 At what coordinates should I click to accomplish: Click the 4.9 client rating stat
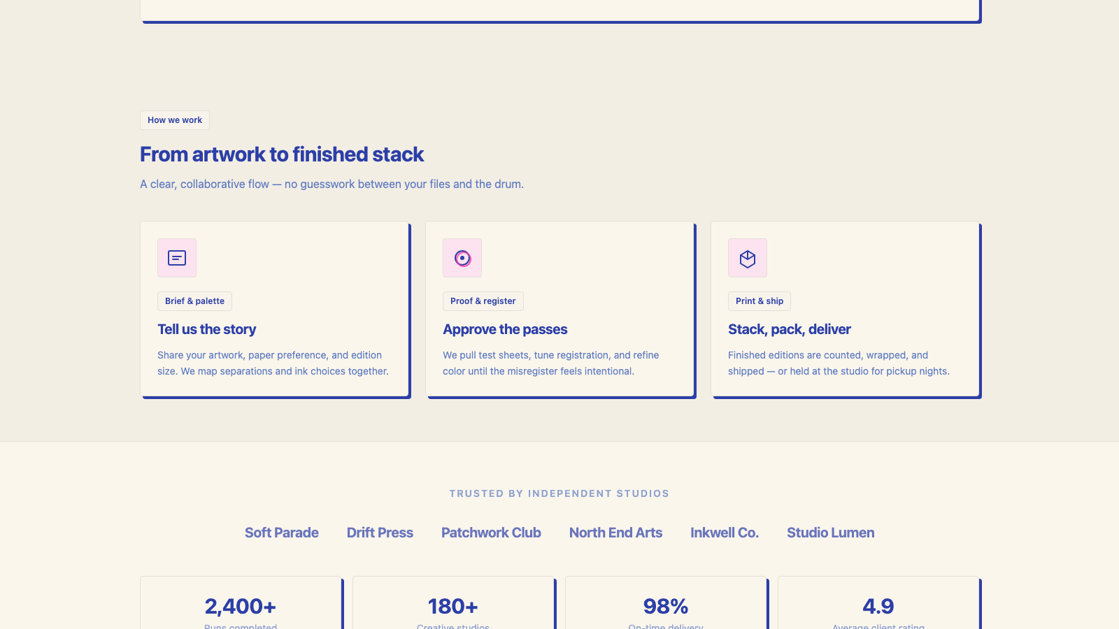click(878, 603)
